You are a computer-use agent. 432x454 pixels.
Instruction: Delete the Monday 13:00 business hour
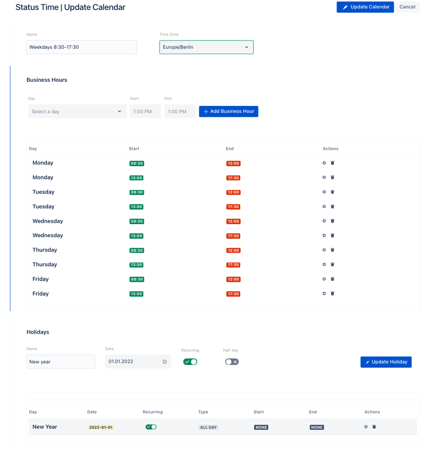point(333,178)
